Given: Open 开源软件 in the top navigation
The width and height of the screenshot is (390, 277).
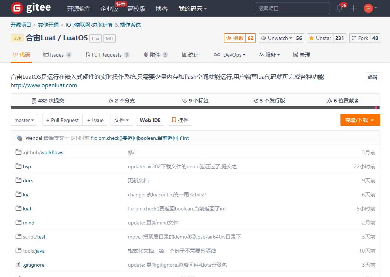Looking at the screenshot, I should click(x=79, y=9).
